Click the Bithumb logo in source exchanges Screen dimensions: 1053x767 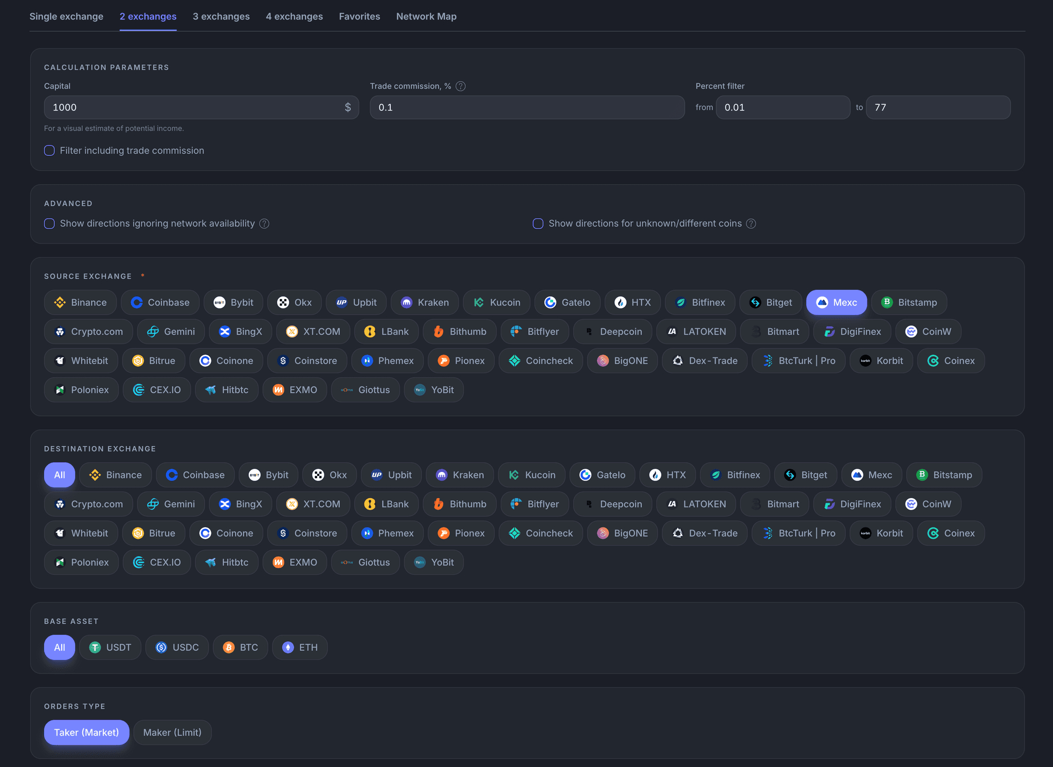coord(439,332)
